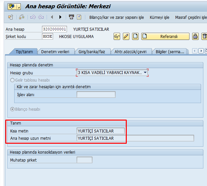This screenshot has width=207, height=186.
Task: Click the Kısa metin field
Action: pos(101,131)
